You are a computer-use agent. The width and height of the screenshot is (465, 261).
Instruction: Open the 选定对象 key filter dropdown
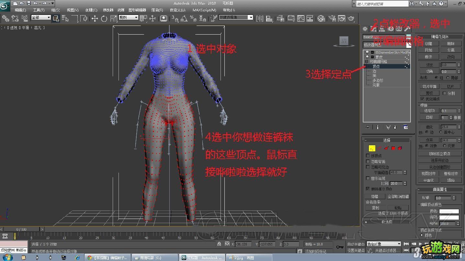[383, 244]
